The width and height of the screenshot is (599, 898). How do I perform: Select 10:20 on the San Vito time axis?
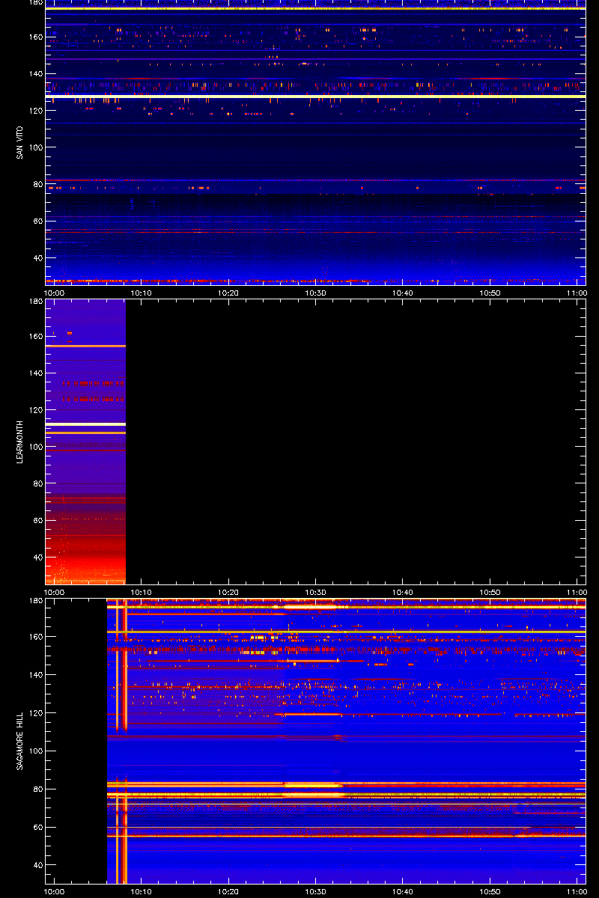229,293
